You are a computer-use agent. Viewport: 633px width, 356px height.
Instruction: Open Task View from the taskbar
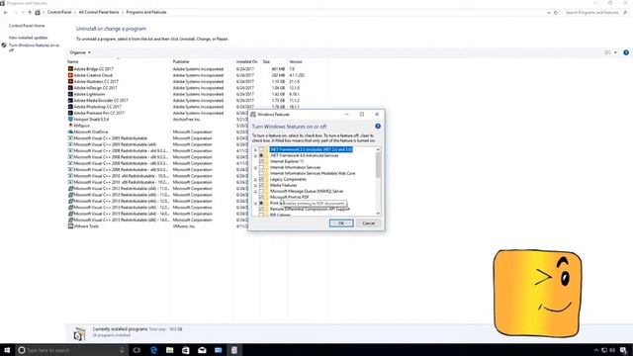[x=136, y=350]
